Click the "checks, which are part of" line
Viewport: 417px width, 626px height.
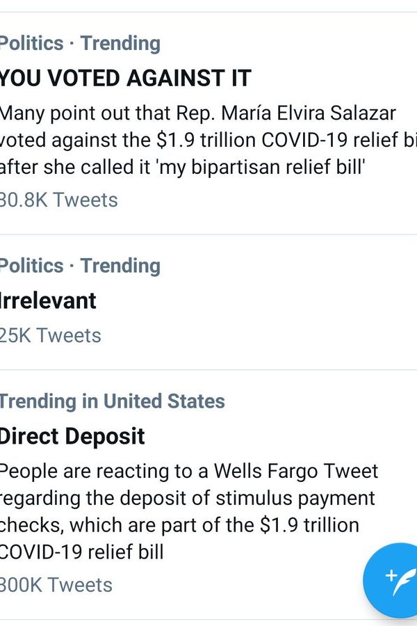coord(179,524)
